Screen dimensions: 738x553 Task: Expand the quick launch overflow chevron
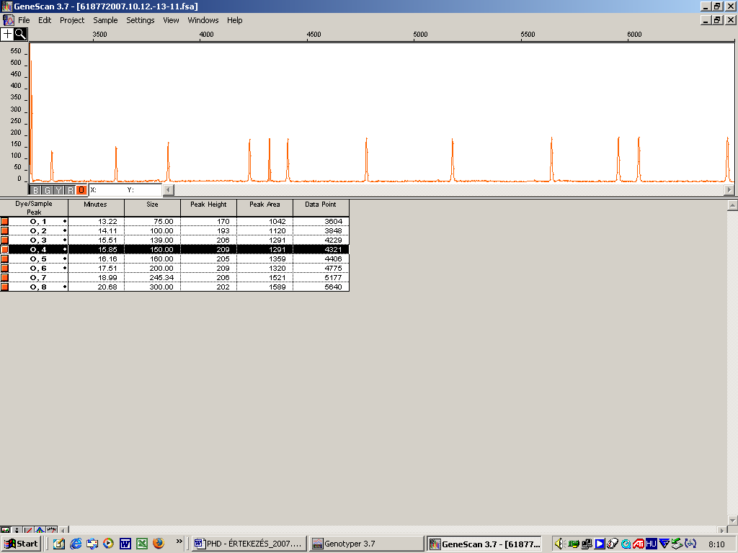179,541
